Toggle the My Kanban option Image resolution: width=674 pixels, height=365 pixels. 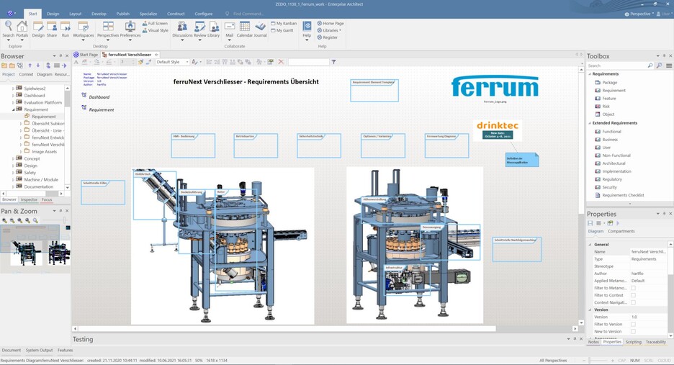[284, 23]
